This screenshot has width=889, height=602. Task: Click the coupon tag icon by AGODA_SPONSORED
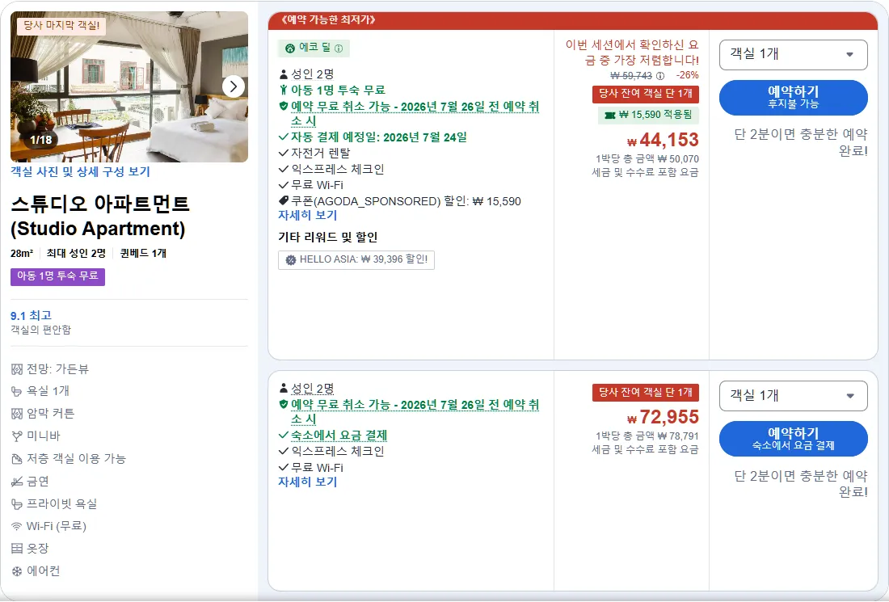point(284,200)
